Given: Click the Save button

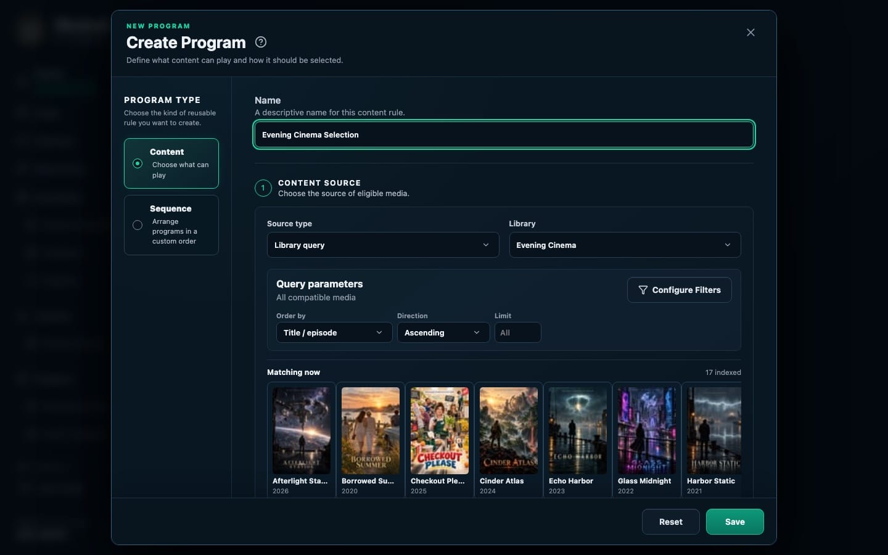Looking at the screenshot, I should 735,522.
